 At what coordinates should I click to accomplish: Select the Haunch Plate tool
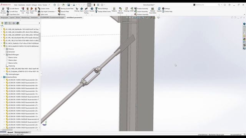pyautogui.click(x=63, y=11)
